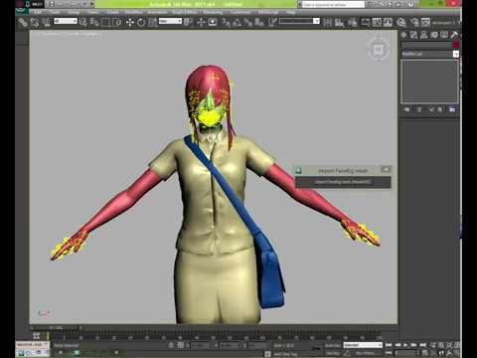Open the key filter Selected dropdown
477x358 pixels.
(363, 345)
